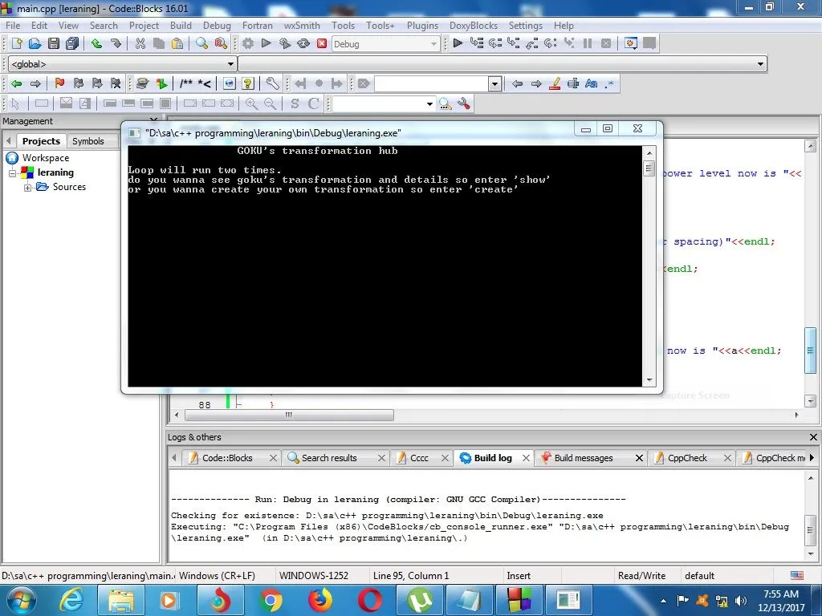Switch to the Symbols tab

pos(88,141)
